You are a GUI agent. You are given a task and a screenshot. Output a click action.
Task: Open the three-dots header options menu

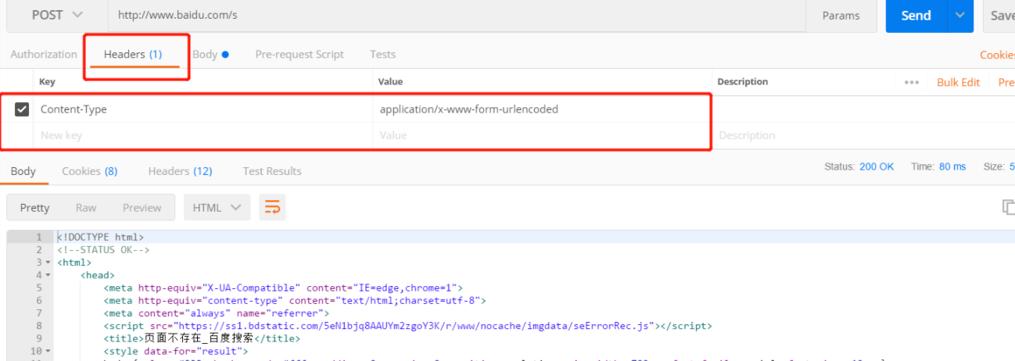[x=911, y=82]
